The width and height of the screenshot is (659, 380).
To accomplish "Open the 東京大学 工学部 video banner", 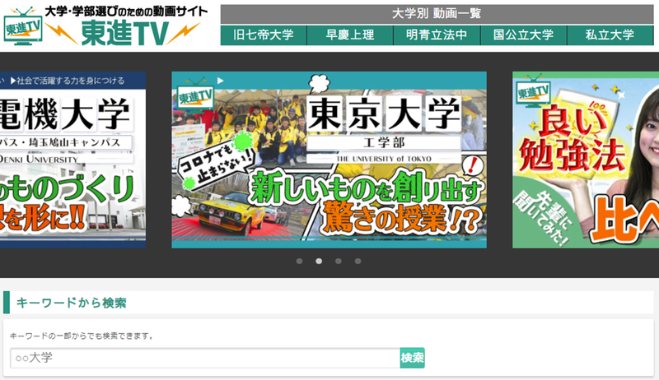I will tap(329, 160).
